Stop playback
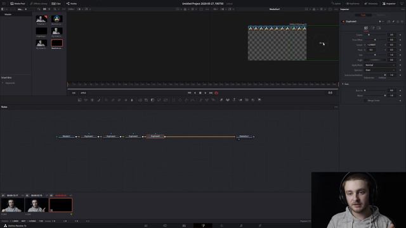This screenshot has width=406, height=228. tap(200, 93)
